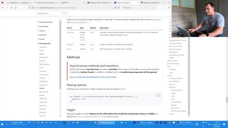Close the October CMS tab
This screenshot has height=128, width=228.
[x=164, y=2]
